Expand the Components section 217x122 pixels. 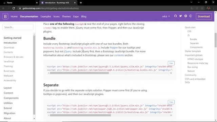pos(11,98)
